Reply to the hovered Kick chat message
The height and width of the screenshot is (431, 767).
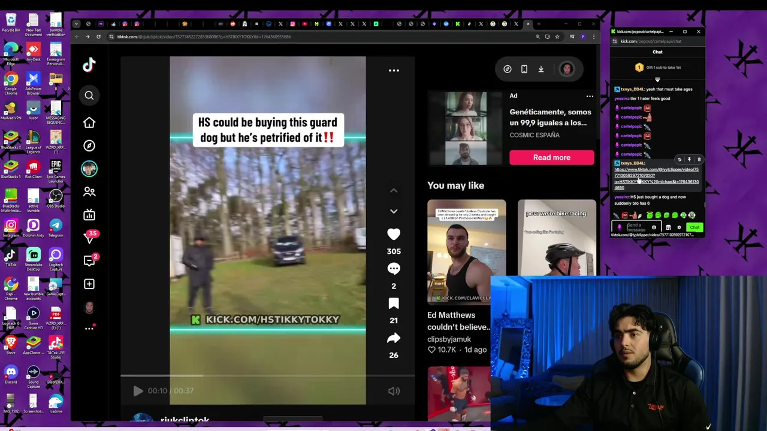[x=680, y=160]
